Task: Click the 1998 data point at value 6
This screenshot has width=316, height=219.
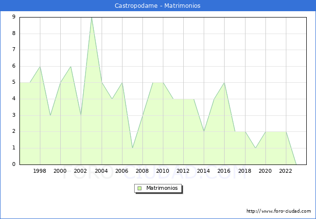Action: [40, 67]
